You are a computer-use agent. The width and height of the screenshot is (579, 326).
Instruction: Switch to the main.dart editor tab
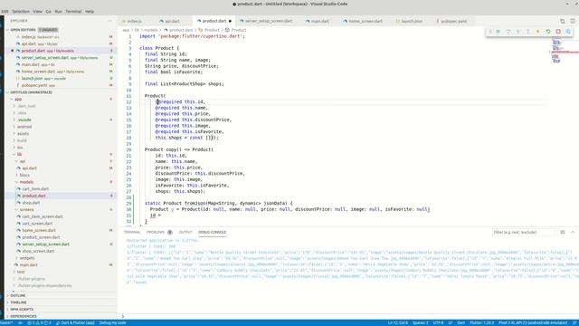(x=319, y=21)
